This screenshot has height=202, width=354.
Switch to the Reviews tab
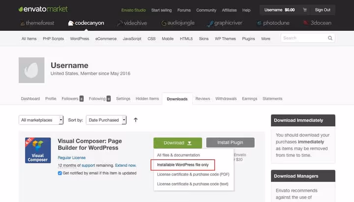203,99
